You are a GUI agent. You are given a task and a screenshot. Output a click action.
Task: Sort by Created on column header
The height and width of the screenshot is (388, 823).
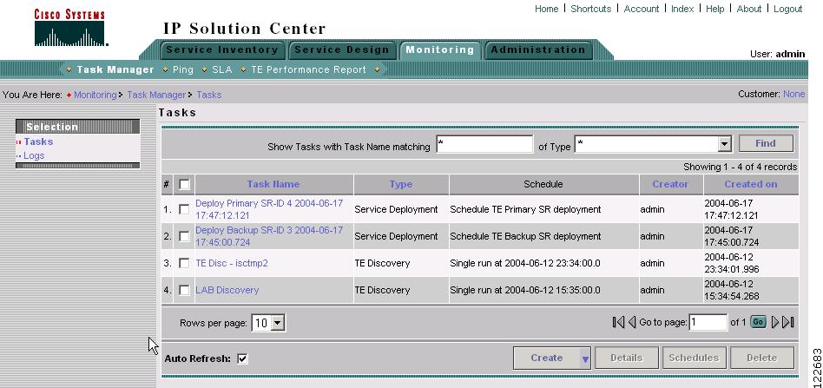click(x=751, y=184)
